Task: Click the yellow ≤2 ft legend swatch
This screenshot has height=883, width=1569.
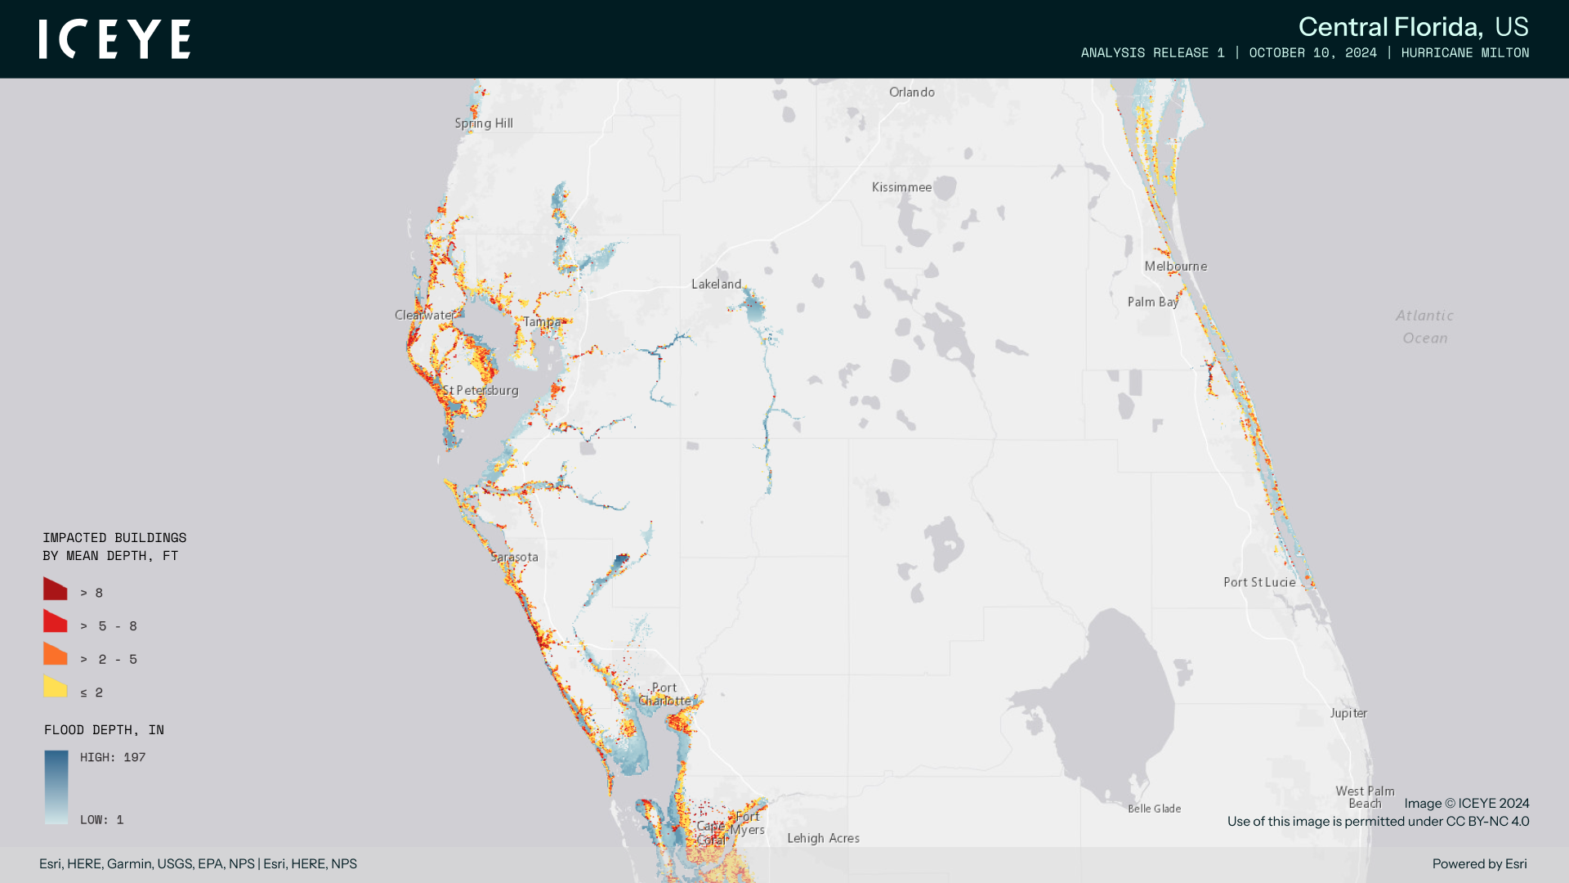Action: [x=55, y=688]
